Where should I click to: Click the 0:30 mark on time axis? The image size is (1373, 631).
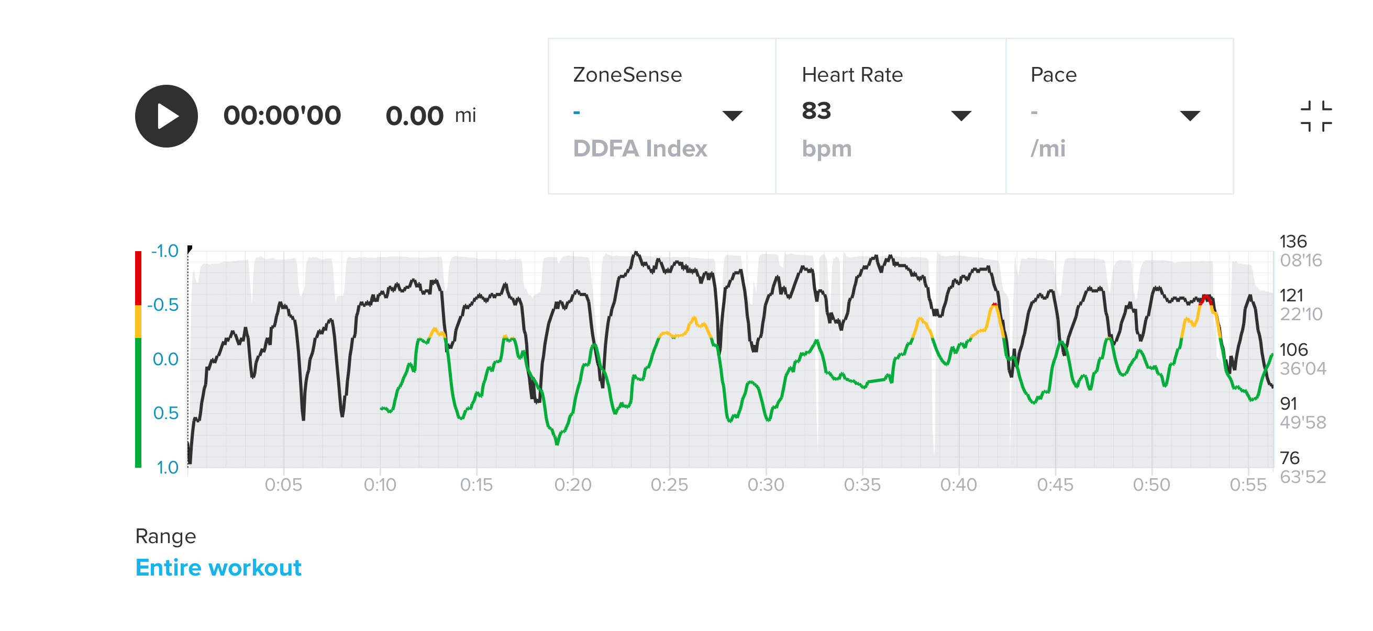(x=766, y=484)
